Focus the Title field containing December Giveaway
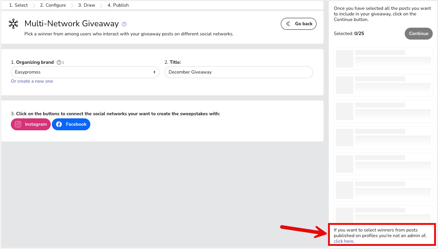 tap(238, 72)
